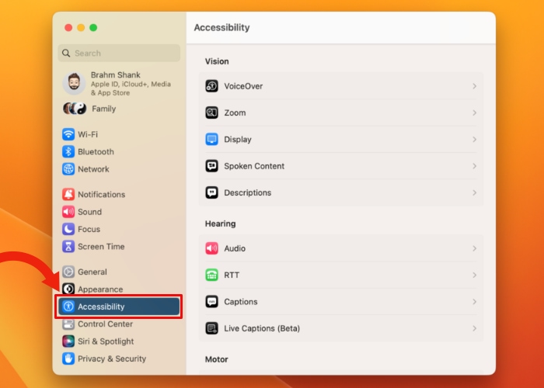Click the Network label in sidebar
The width and height of the screenshot is (544, 388).
pos(93,169)
